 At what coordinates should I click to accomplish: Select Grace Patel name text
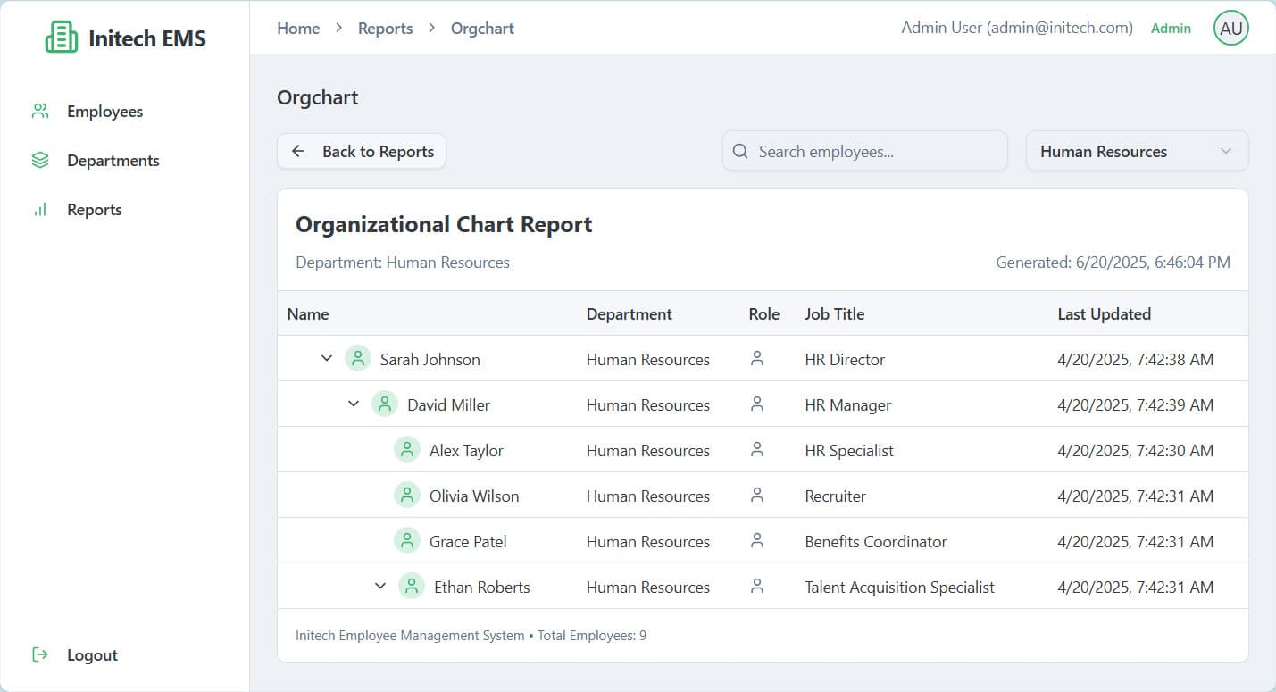468,542
